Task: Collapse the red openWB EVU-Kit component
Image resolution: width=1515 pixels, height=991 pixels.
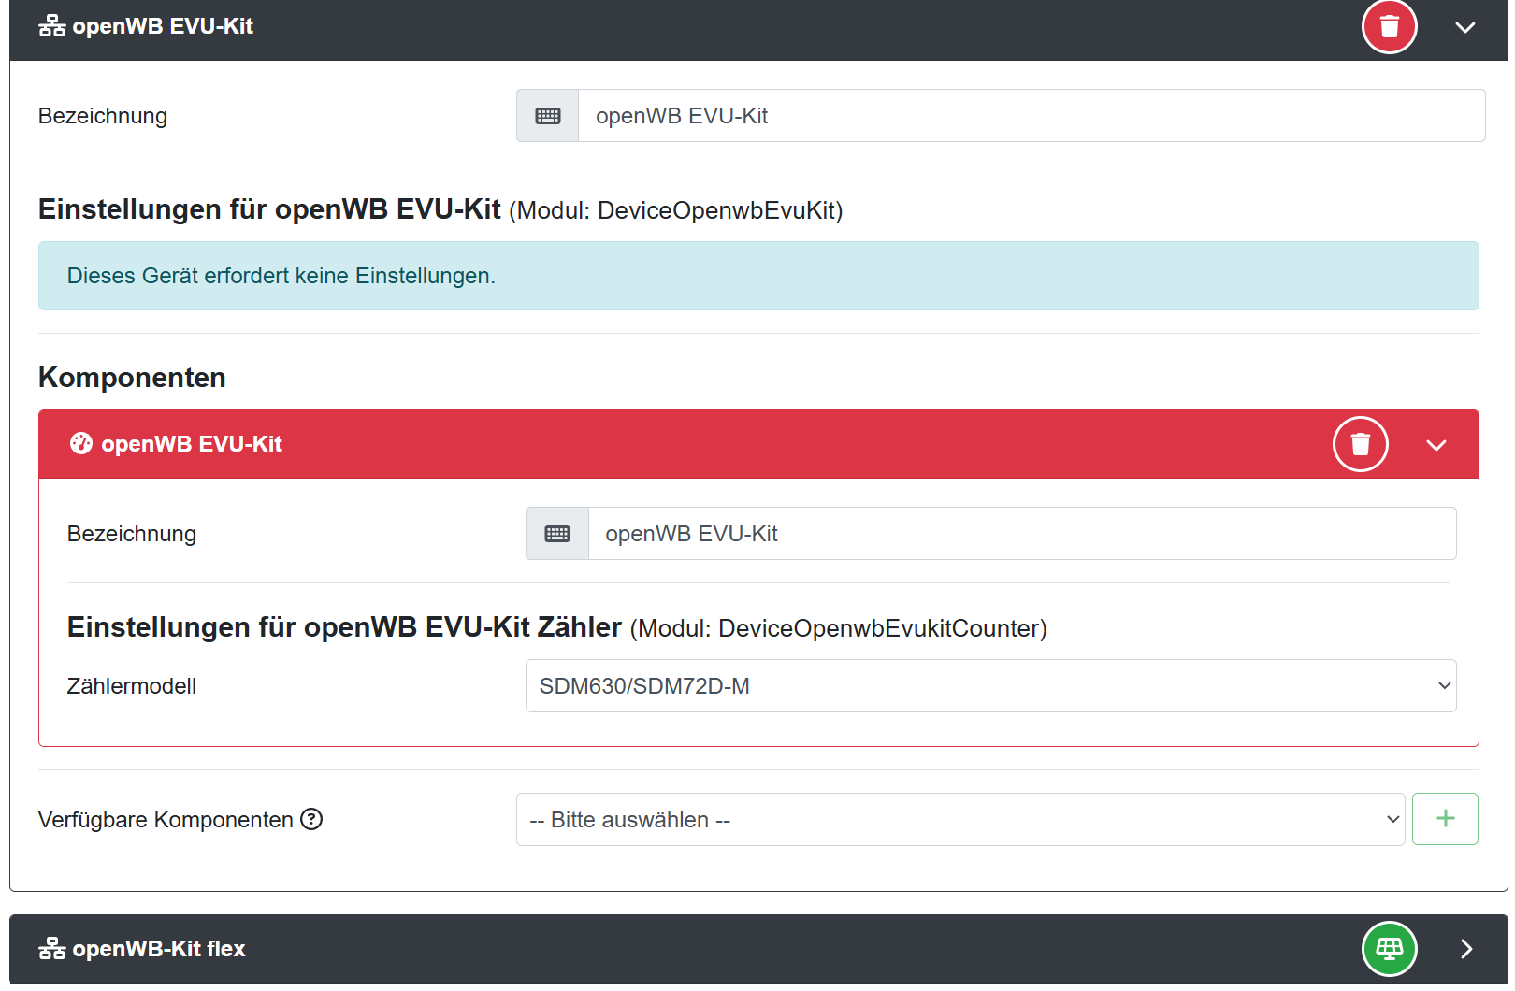Action: pyautogui.click(x=1436, y=445)
